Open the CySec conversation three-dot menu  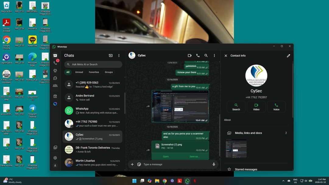coord(214,55)
